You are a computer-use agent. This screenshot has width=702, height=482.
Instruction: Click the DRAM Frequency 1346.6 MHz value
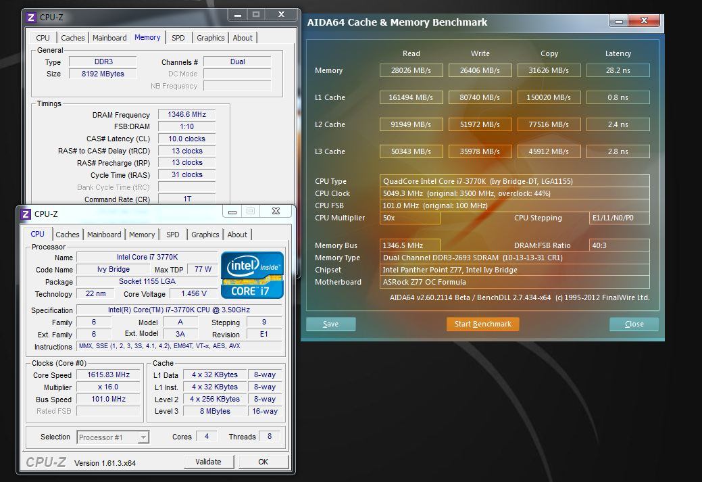(186, 115)
